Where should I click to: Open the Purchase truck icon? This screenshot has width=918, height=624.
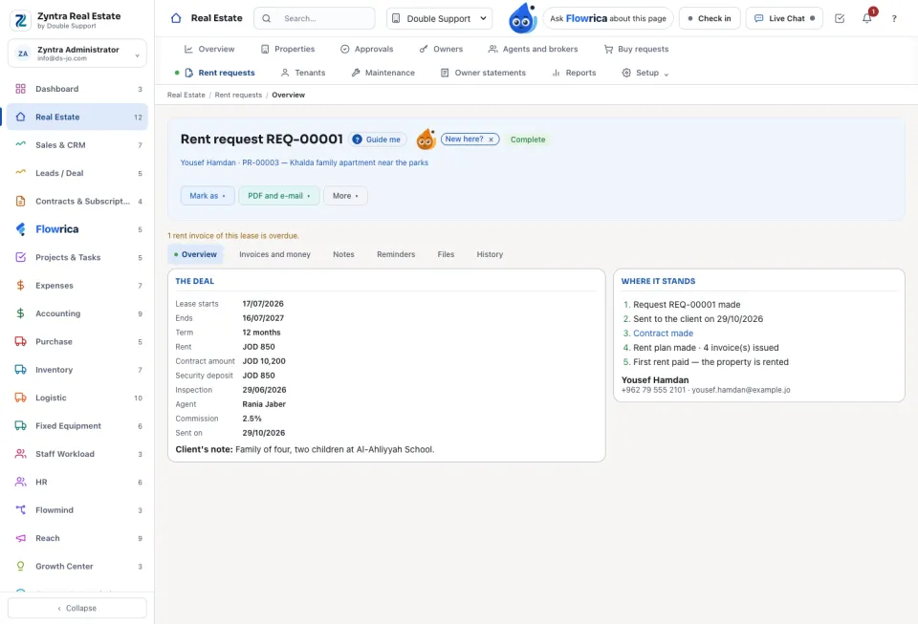pyautogui.click(x=20, y=341)
